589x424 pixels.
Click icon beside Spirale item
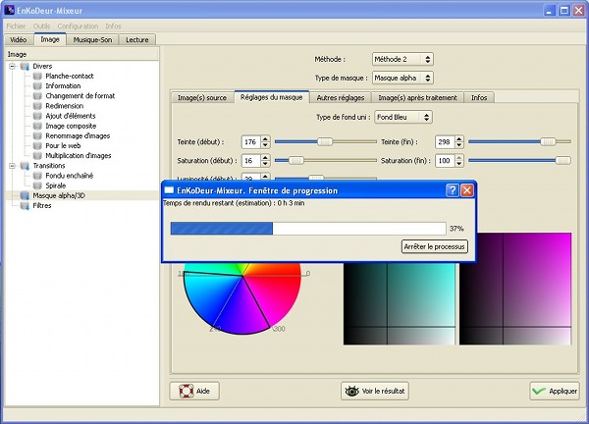tap(37, 185)
